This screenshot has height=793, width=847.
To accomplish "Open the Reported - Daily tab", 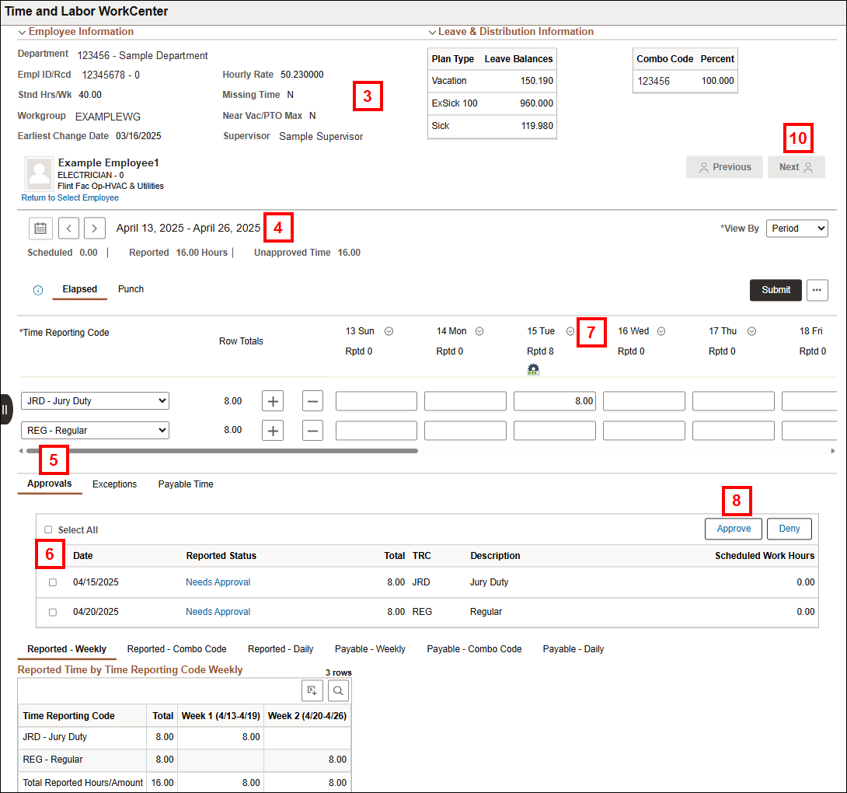I will (x=281, y=649).
